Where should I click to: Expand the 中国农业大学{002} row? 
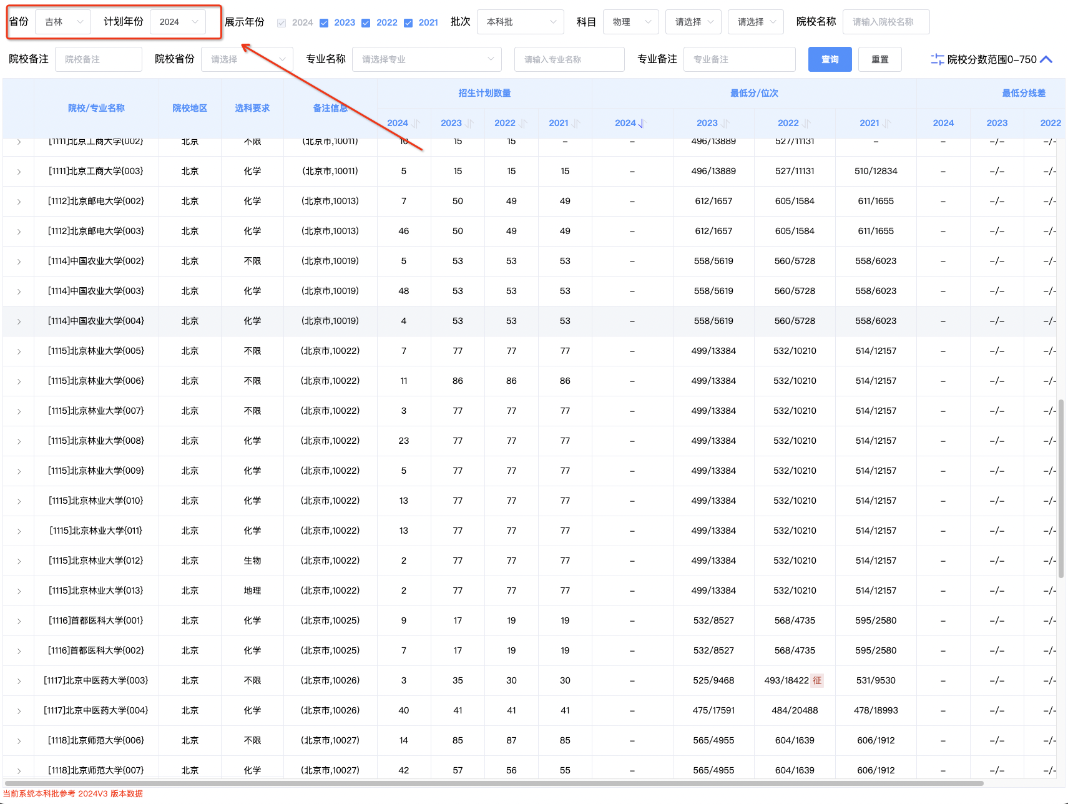pos(19,262)
